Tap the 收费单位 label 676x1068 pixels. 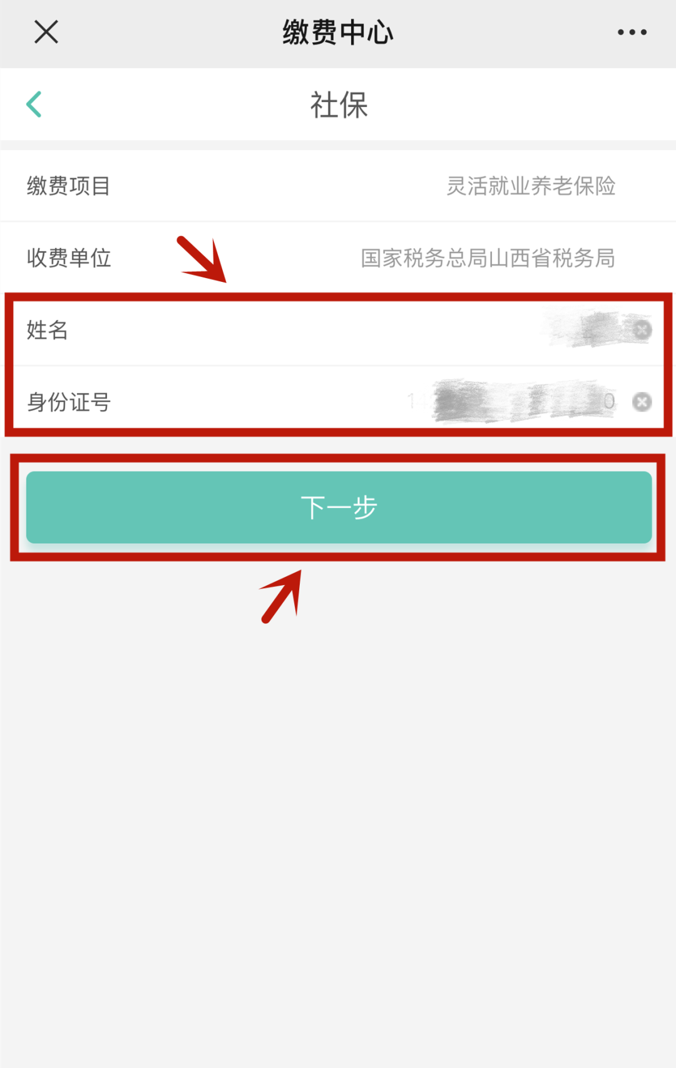coord(69,258)
